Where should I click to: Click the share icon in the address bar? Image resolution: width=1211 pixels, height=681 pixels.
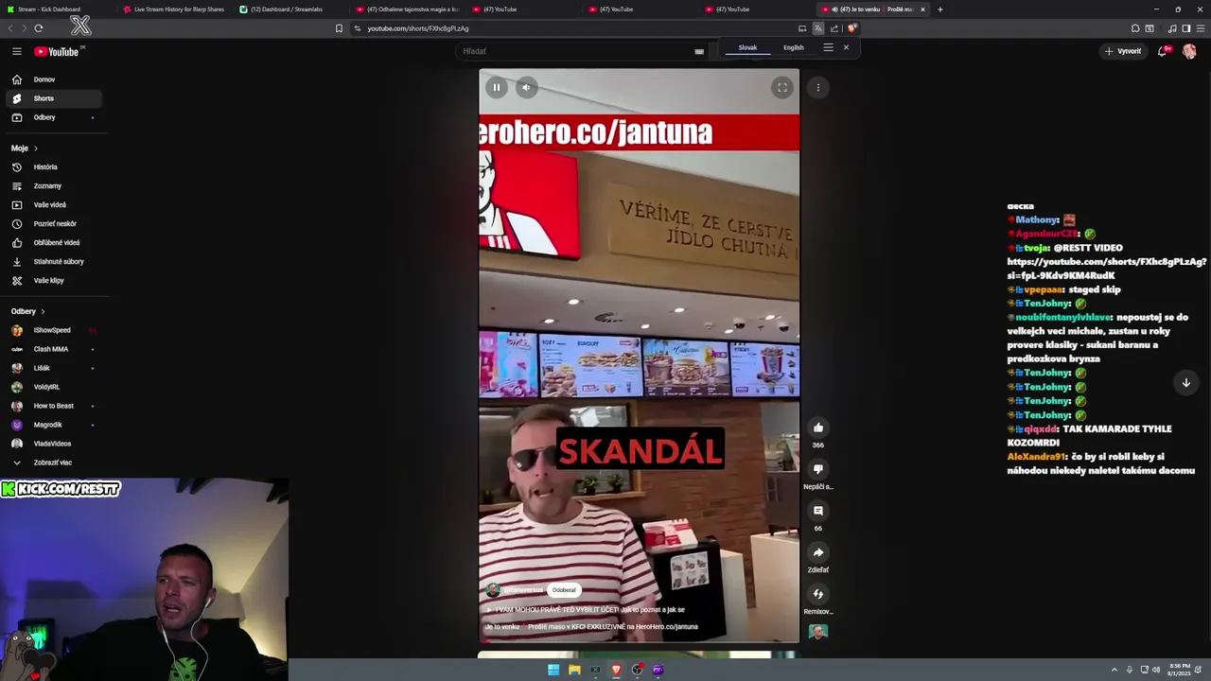(x=834, y=28)
